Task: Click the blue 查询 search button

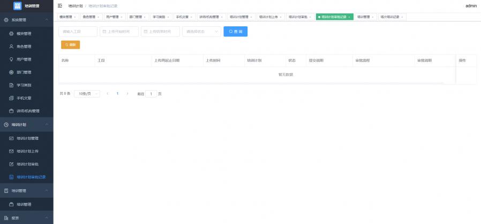Action: [235, 32]
